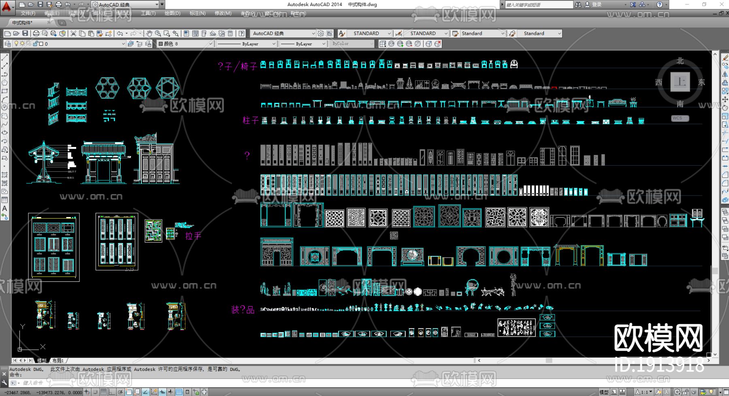Click the Help question mark toolbar icon
The height and width of the screenshot is (396, 729).
coord(241,34)
